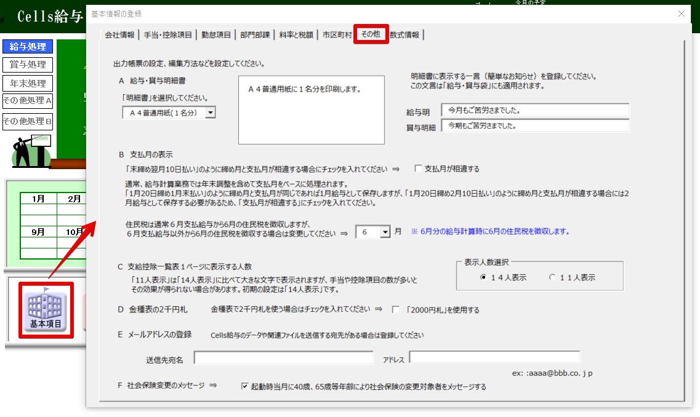Switch to the 会社情報 tab

(x=119, y=35)
